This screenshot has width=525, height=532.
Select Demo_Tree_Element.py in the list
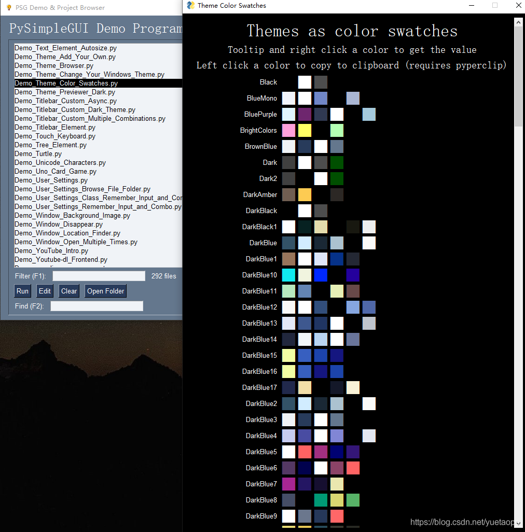[x=98, y=145]
